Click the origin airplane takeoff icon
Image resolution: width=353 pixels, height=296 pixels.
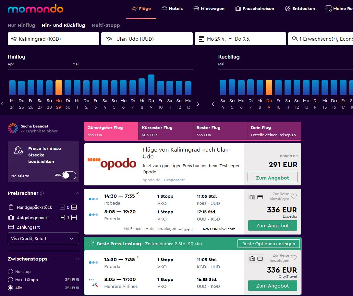pos(14,39)
